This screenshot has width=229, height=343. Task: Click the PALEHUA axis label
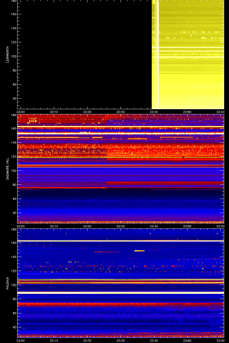click(x=8, y=283)
